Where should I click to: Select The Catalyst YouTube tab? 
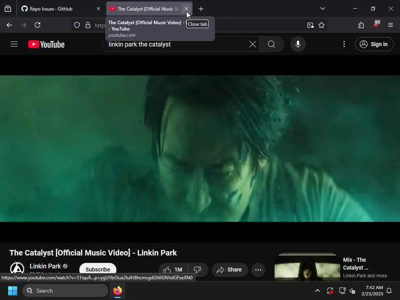pos(149,9)
